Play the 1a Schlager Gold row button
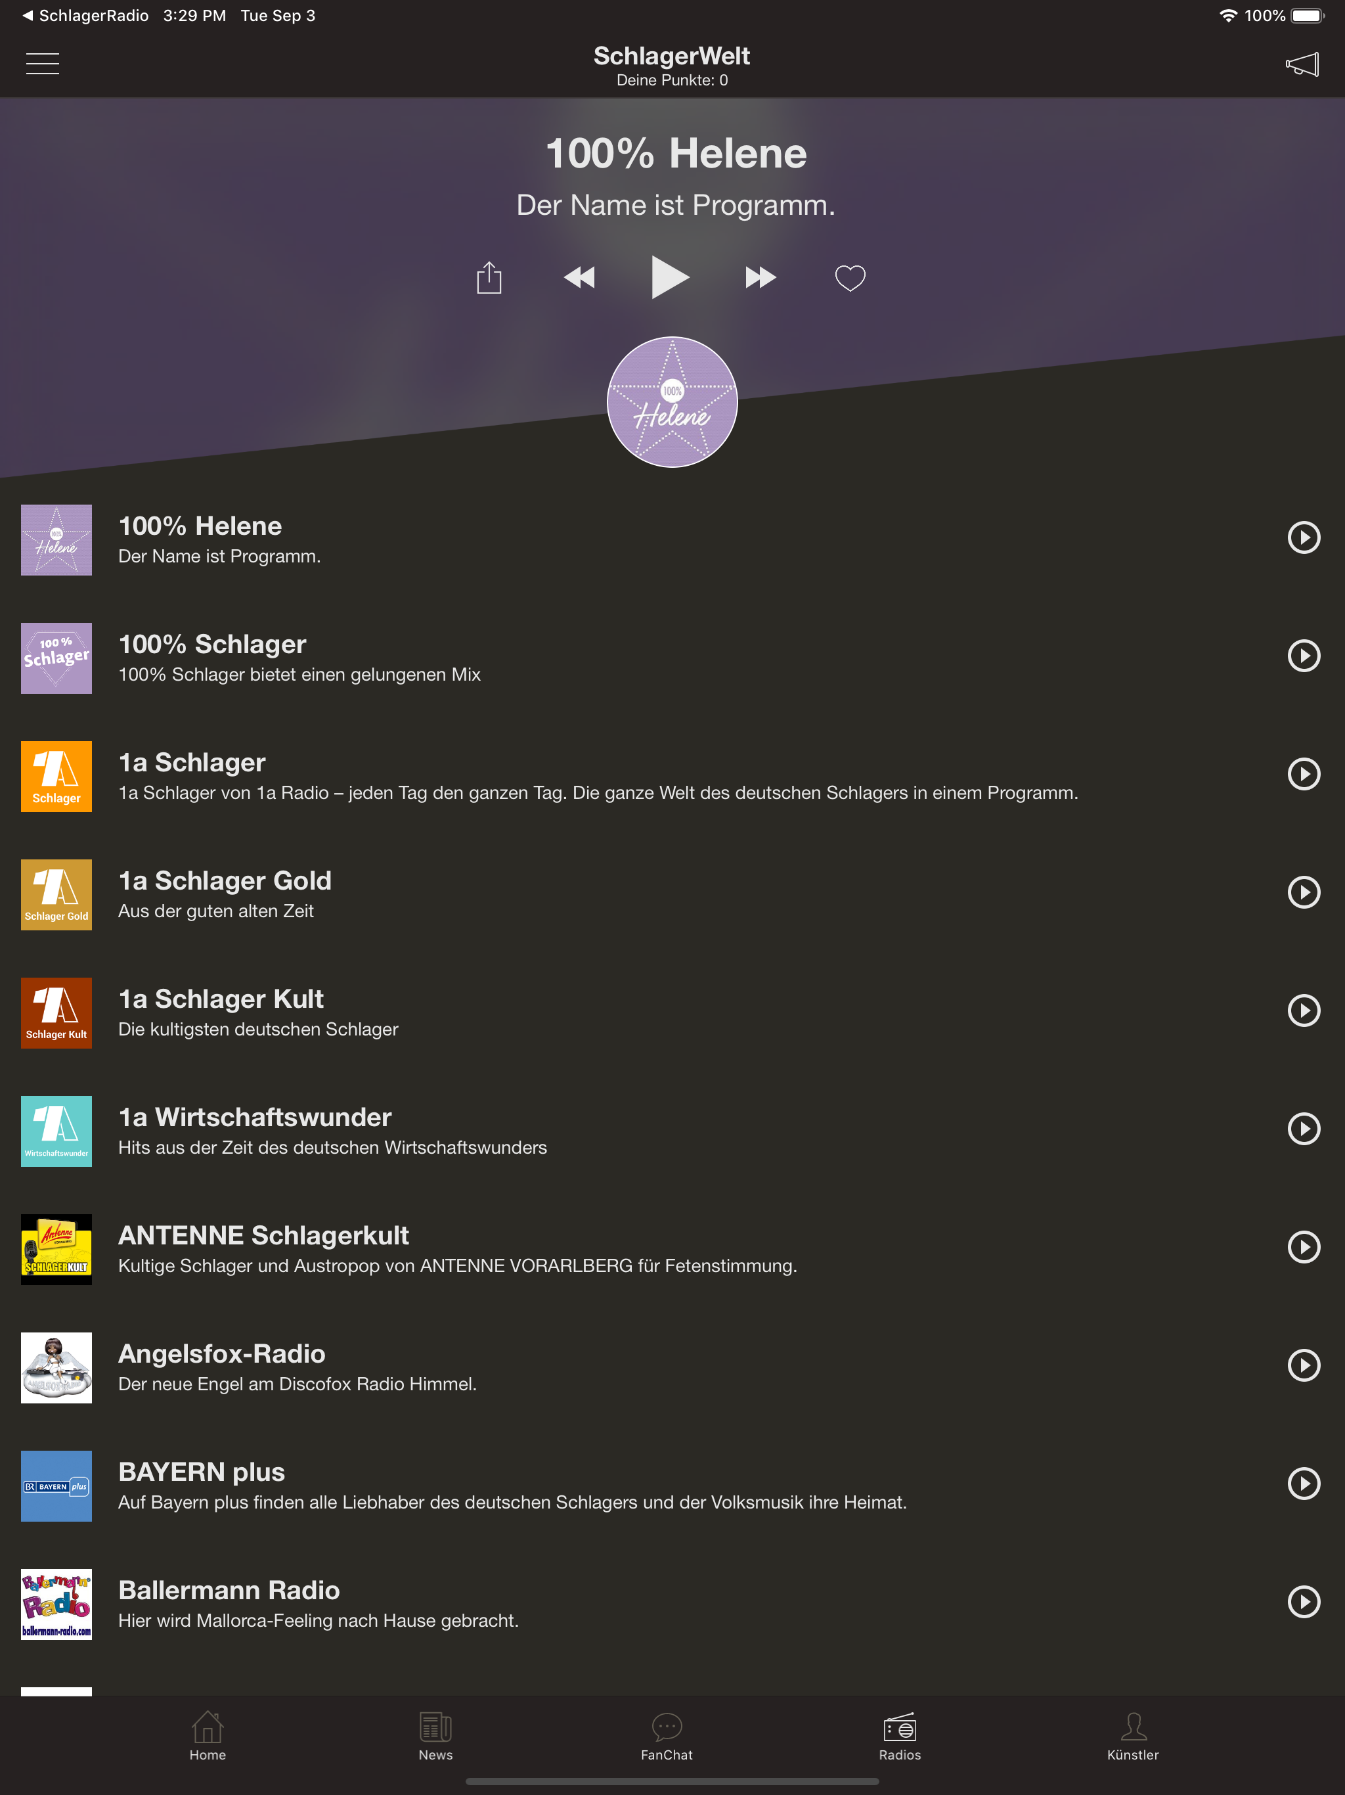 coord(1304,892)
